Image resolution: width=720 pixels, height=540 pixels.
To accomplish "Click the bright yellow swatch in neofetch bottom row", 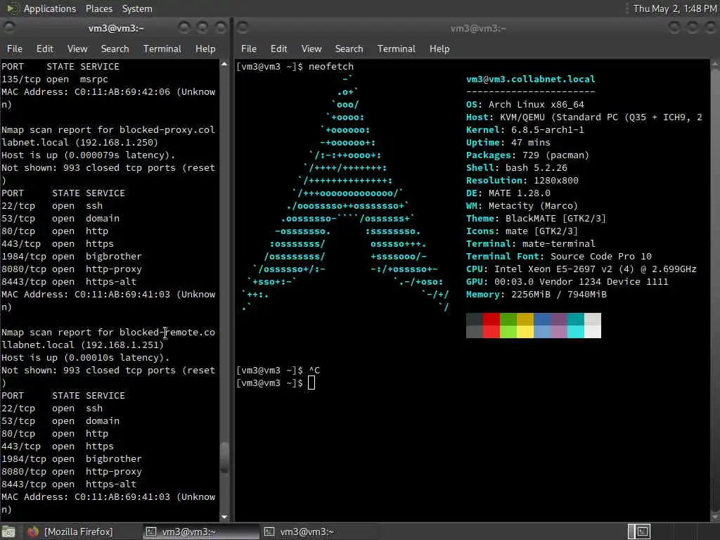I will click(x=525, y=332).
